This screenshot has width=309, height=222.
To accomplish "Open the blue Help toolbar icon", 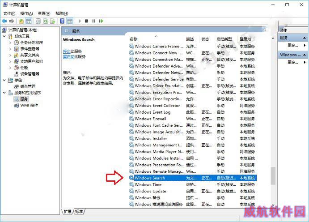I will point(62,21).
